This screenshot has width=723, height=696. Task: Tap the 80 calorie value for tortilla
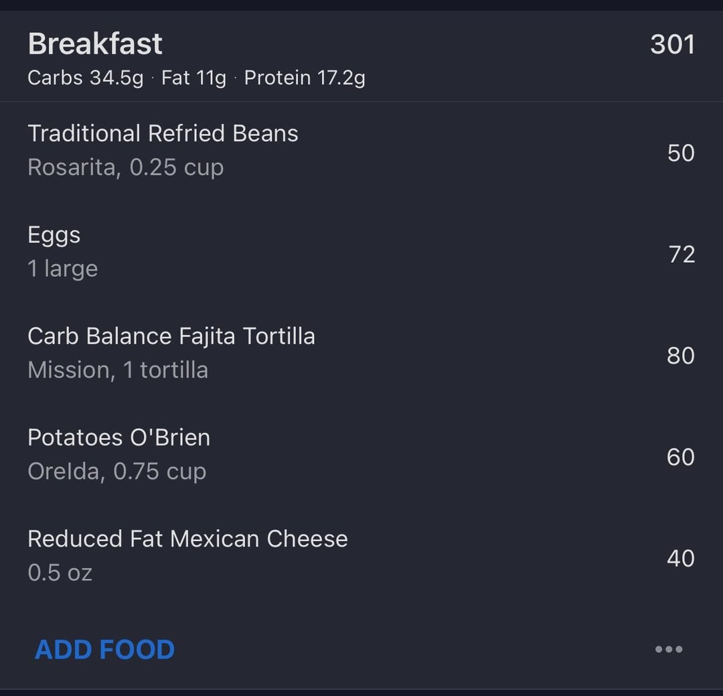(681, 356)
